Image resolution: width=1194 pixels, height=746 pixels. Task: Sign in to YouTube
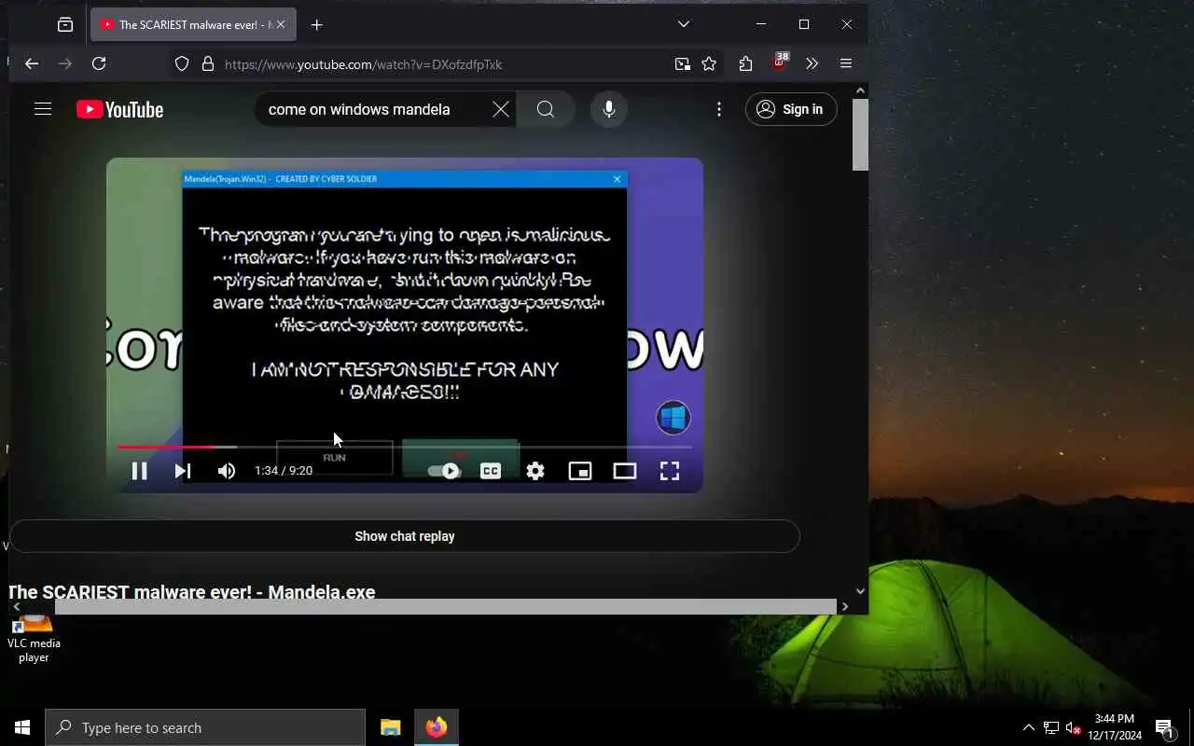click(x=791, y=109)
